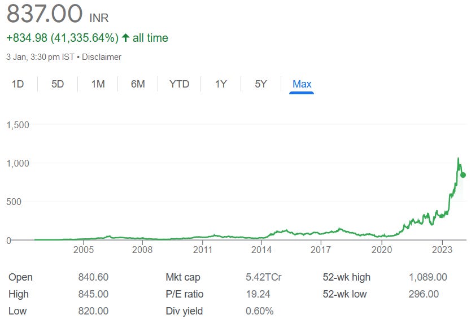Click the 52-wk low value 296.00

[424, 294]
